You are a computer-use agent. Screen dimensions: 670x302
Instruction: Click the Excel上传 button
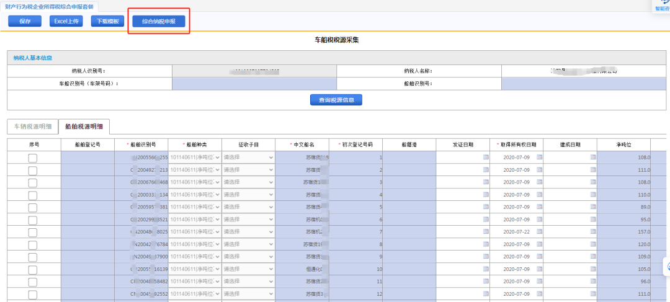(x=66, y=21)
